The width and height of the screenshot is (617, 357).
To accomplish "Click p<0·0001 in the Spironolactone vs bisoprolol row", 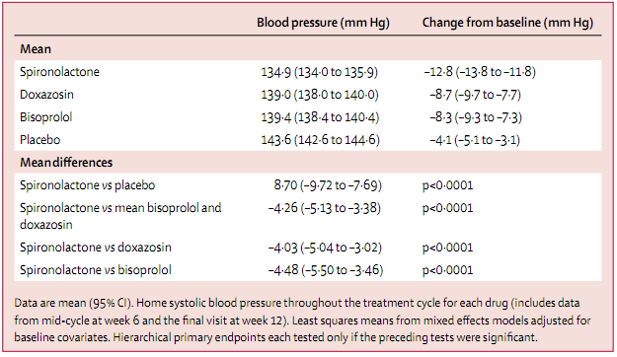I will 447,270.
